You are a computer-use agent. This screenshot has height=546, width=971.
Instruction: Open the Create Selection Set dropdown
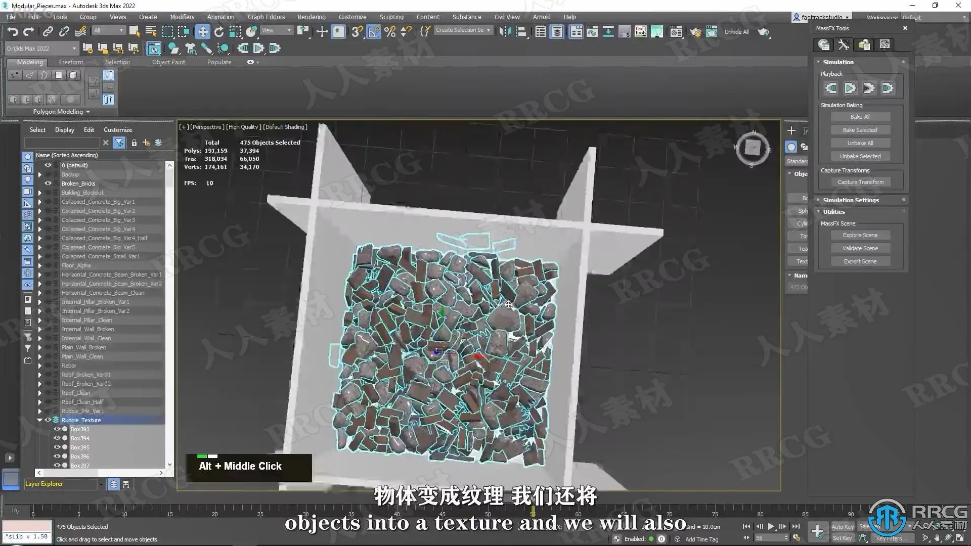tap(489, 30)
